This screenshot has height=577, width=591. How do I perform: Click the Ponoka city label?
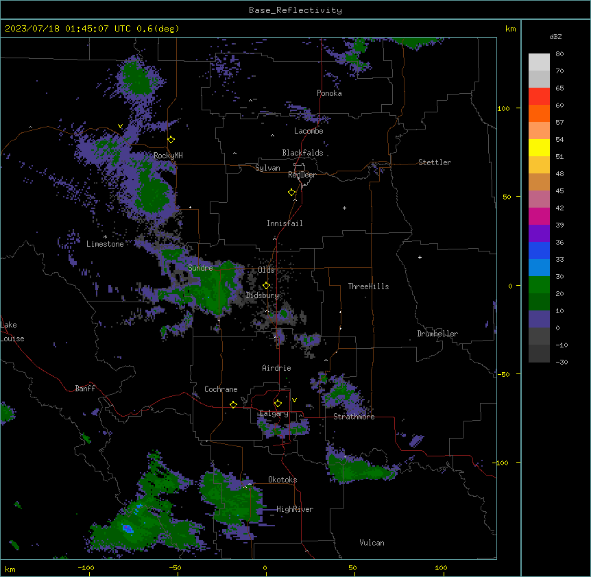coord(329,93)
